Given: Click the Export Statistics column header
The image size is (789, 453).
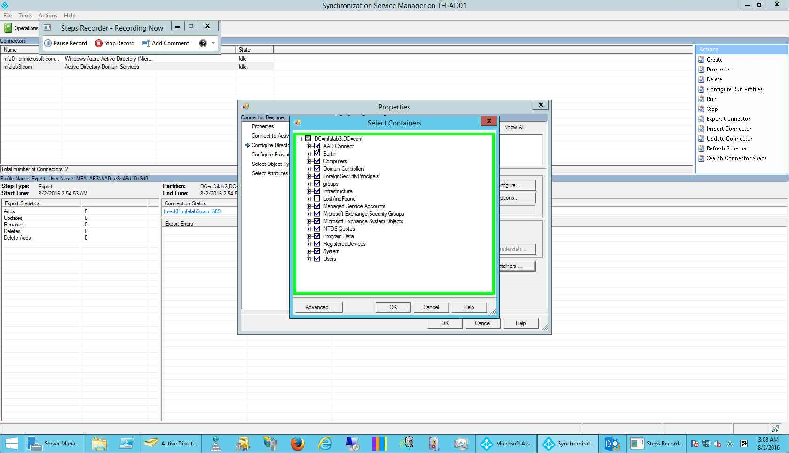Looking at the screenshot, I should tap(41, 203).
